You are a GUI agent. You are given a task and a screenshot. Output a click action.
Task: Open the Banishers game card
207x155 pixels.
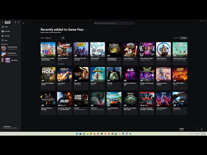[48, 103]
